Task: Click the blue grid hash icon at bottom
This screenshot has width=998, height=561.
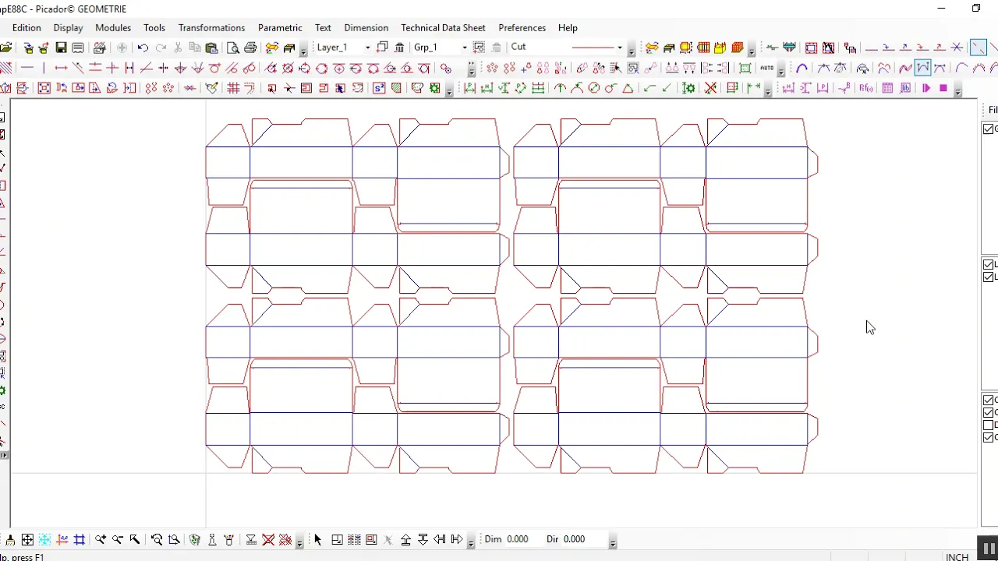Action: click(x=80, y=539)
